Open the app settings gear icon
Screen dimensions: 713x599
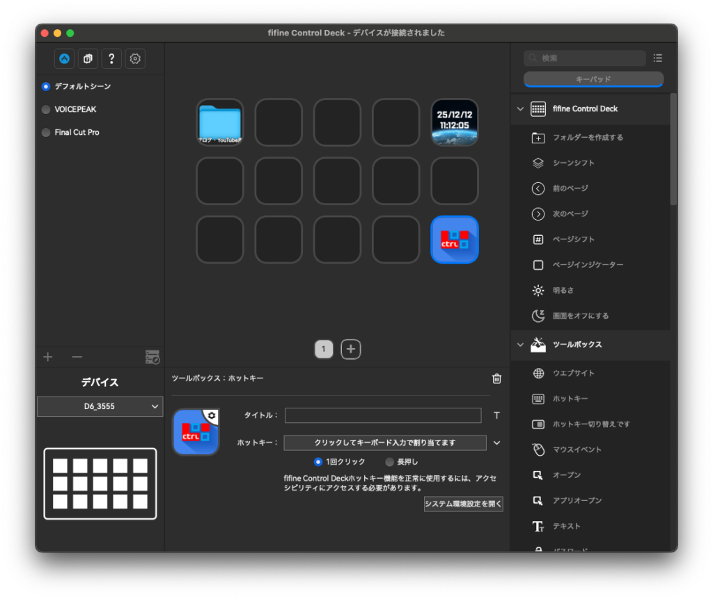(134, 58)
